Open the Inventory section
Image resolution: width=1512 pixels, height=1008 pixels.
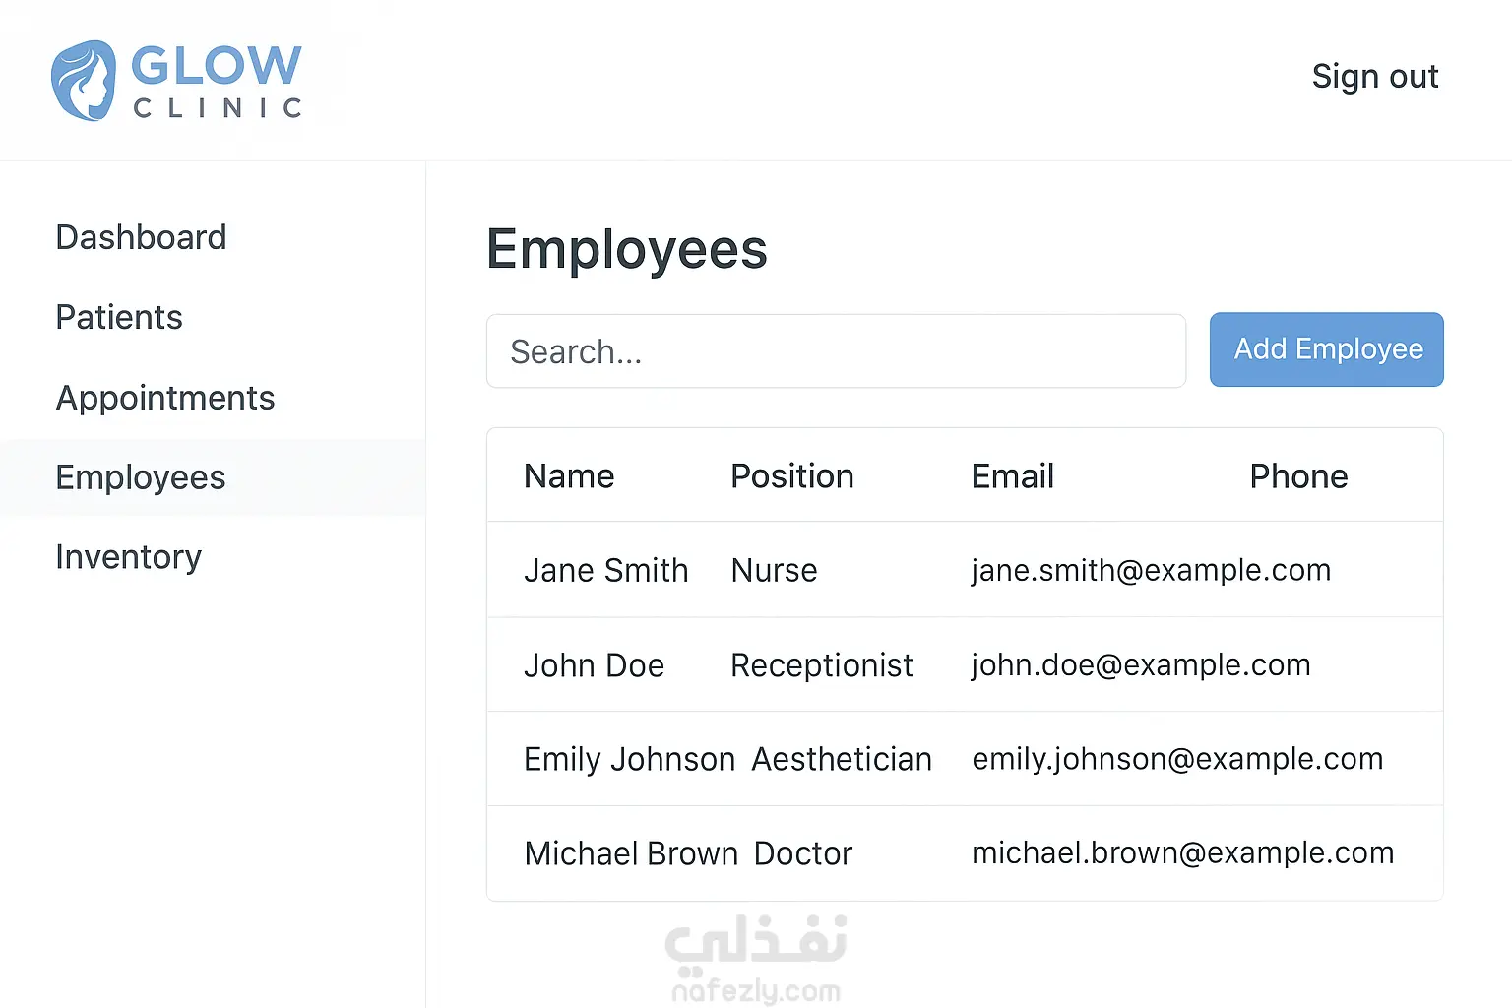(129, 557)
